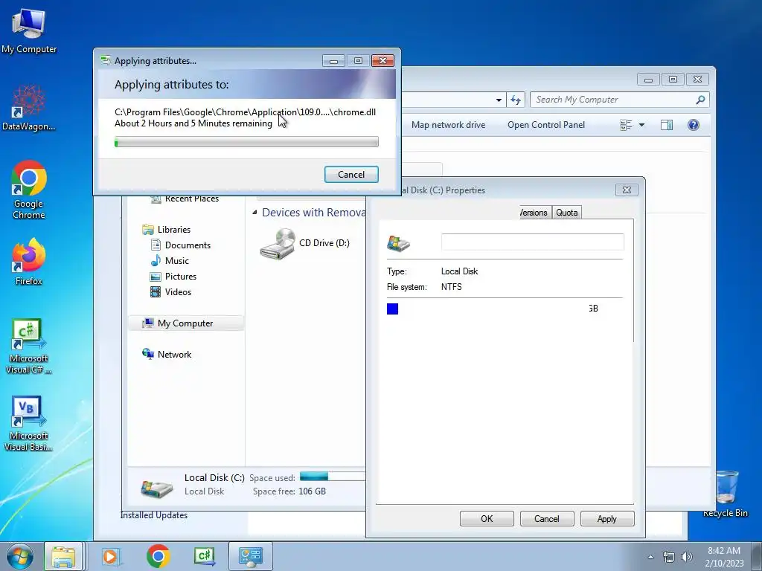Image resolution: width=762 pixels, height=571 pixels.
Task: Open the Explorer help icon
Action: (x=694, y=125)
